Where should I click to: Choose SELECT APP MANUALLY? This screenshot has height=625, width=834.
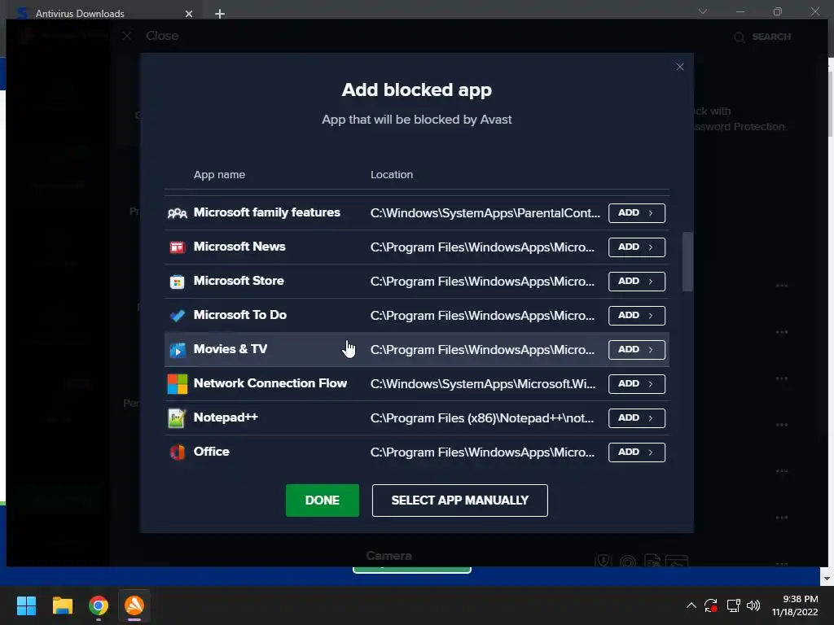(x=460, y=500)
